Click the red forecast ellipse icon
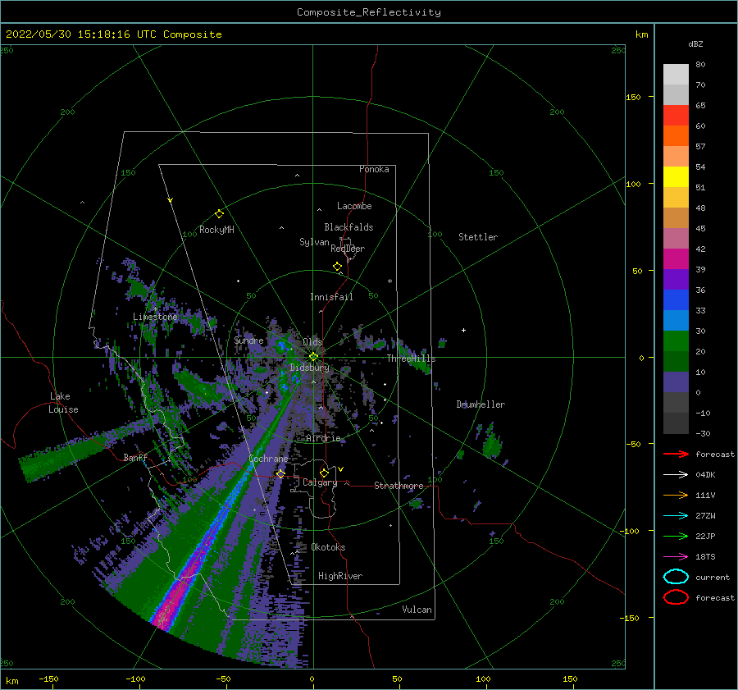The image size is (738, 690). pyautogui.click(x=676, y=597)
